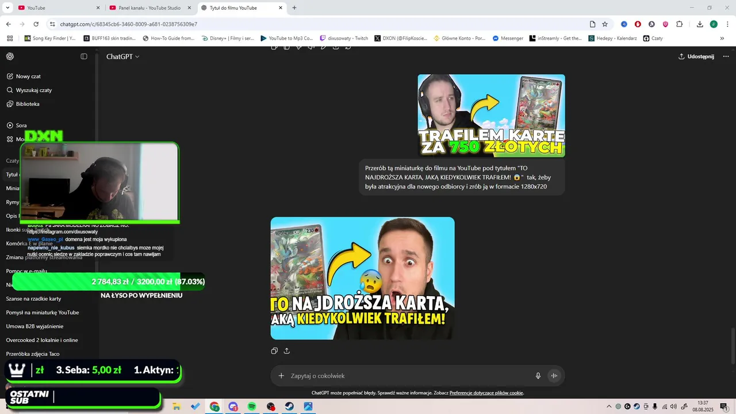Go back to the previous page
This screenshot has width=736, height=414.
(8, 24)
